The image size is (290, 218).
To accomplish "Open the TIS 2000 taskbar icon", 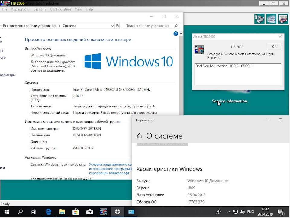I will tap(104, 212).
